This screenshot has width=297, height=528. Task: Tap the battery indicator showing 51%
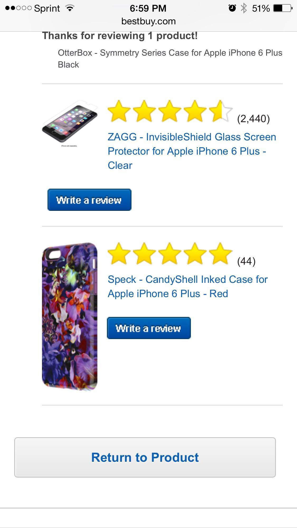tap(279, 8)
